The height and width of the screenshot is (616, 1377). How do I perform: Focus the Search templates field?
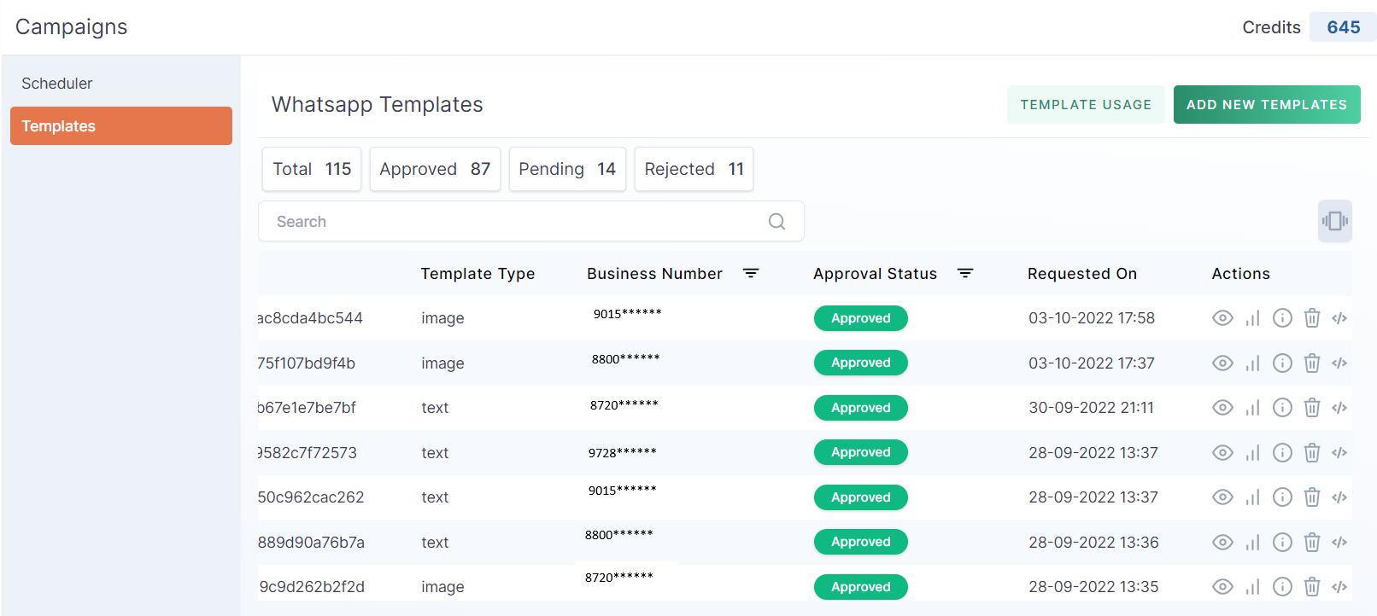click(530, 222)
